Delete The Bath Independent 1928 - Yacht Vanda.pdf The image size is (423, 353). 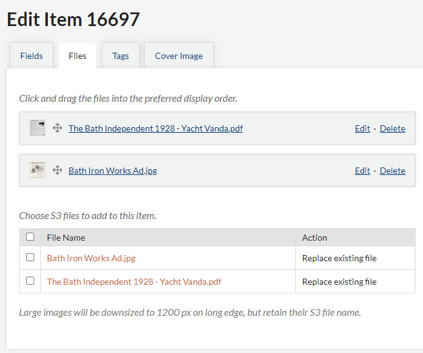point(393,128)
